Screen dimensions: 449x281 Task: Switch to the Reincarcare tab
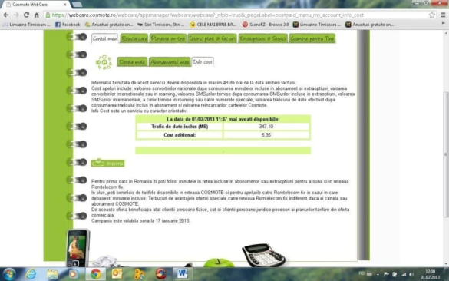[x=134, y=38]
